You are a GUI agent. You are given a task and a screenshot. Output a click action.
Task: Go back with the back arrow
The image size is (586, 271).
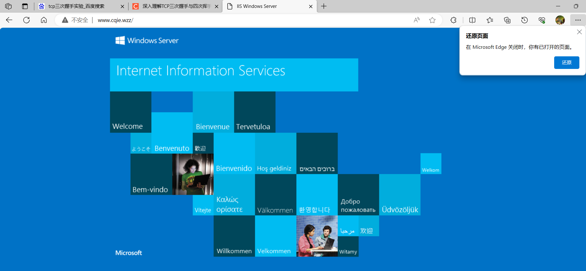pos(9,20)
